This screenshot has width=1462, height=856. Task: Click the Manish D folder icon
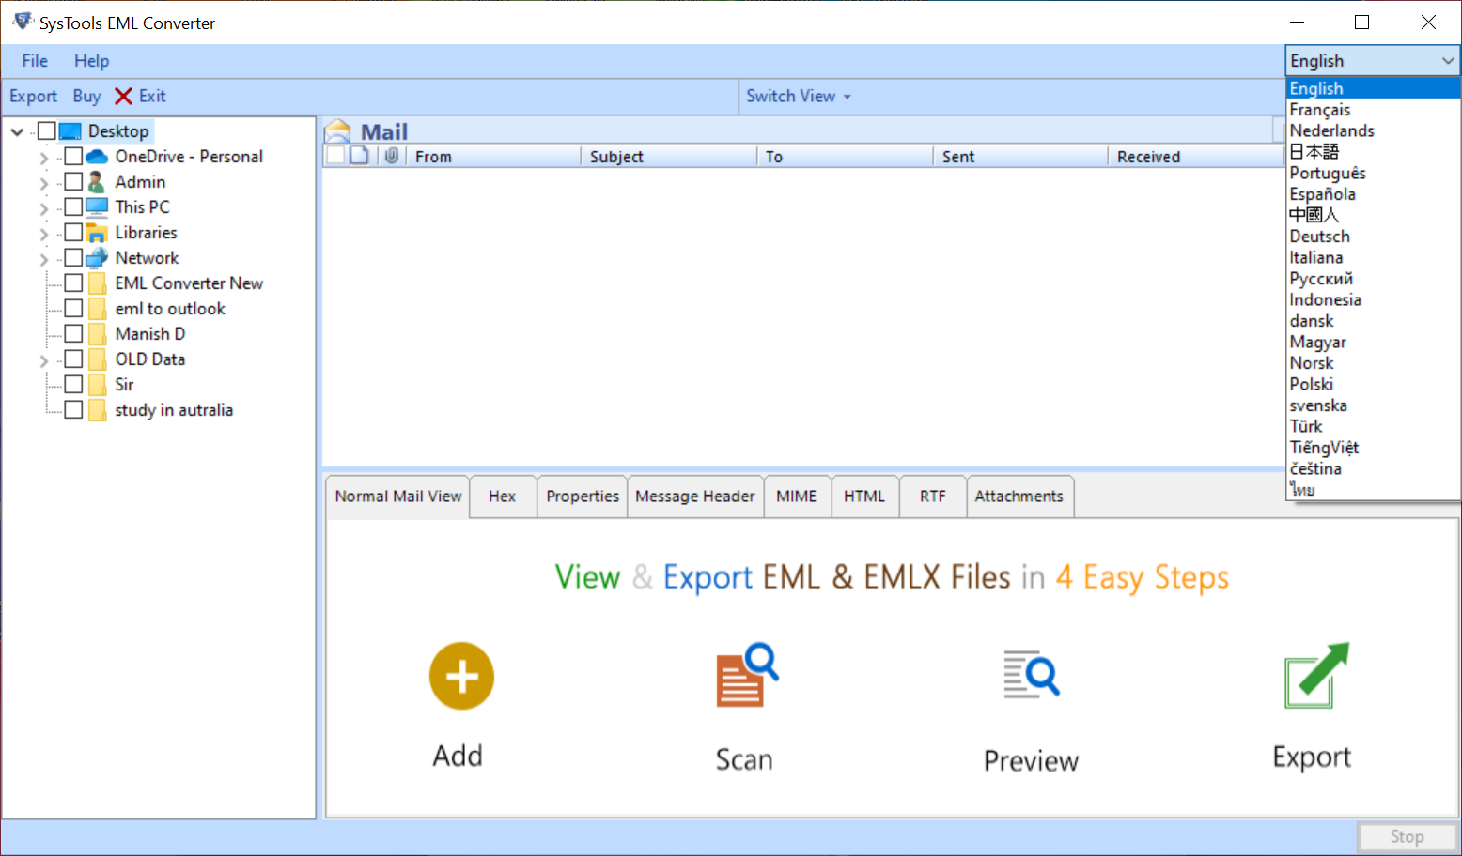tap(97, 334)
